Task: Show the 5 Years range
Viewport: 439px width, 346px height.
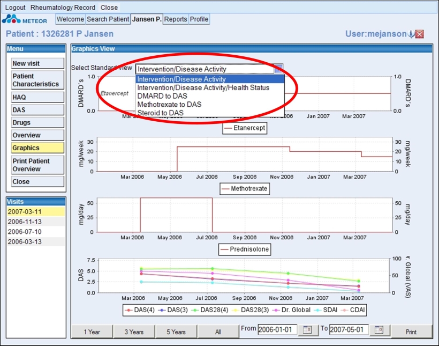Action: (x=176, y=332)
